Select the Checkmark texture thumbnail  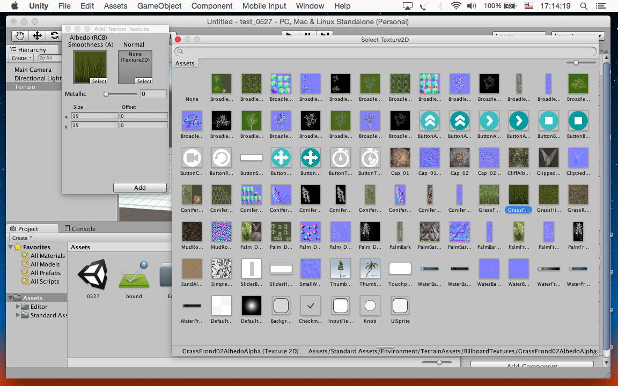310,306
